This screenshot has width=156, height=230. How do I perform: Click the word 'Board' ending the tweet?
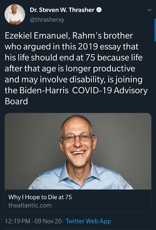(x=16, y=101)
